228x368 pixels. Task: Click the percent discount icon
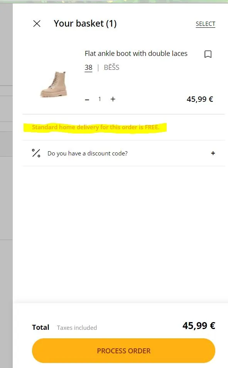(x=36, y=153)
